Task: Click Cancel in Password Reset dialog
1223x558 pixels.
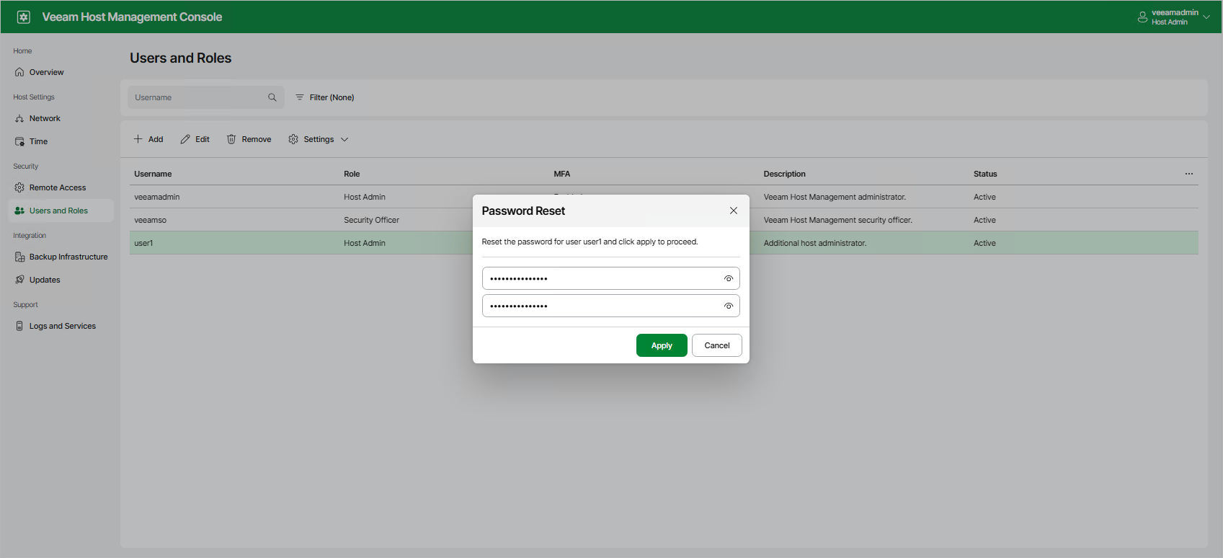Action: 717,345
